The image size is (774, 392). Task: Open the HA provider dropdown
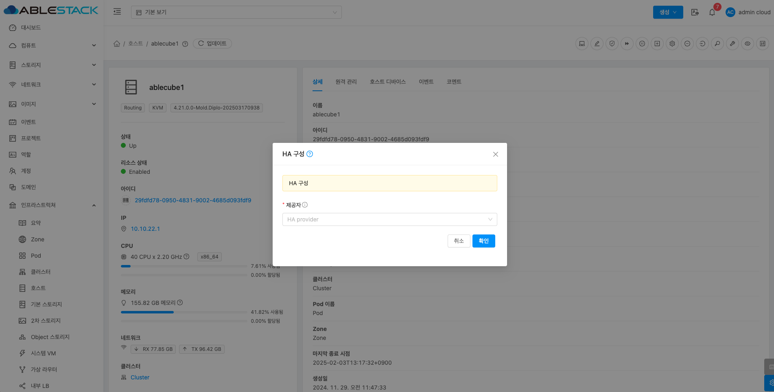pos(389,219)
